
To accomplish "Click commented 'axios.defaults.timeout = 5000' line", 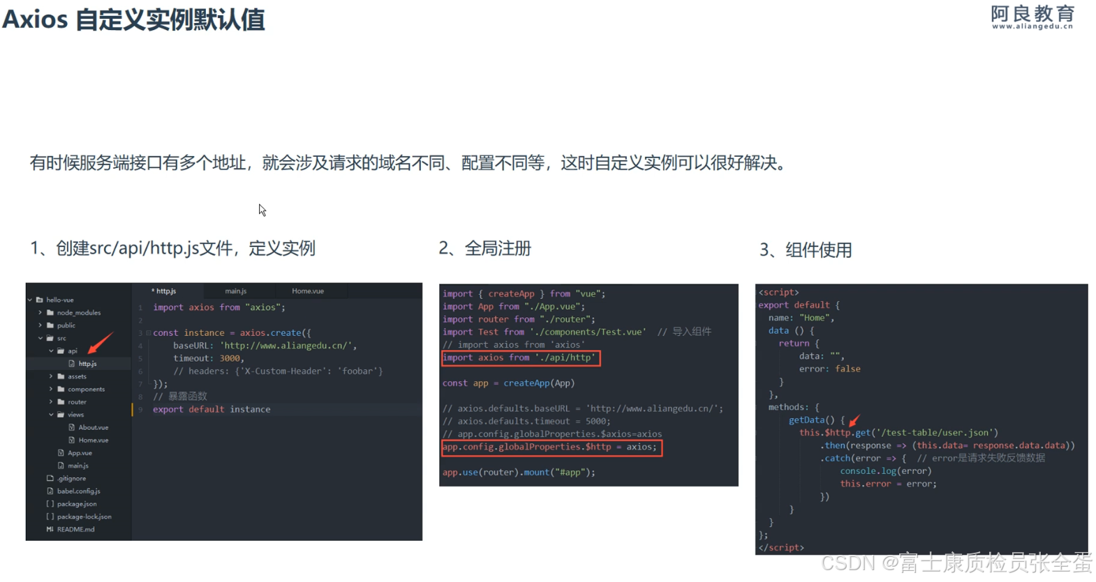I will coord(526,422).
